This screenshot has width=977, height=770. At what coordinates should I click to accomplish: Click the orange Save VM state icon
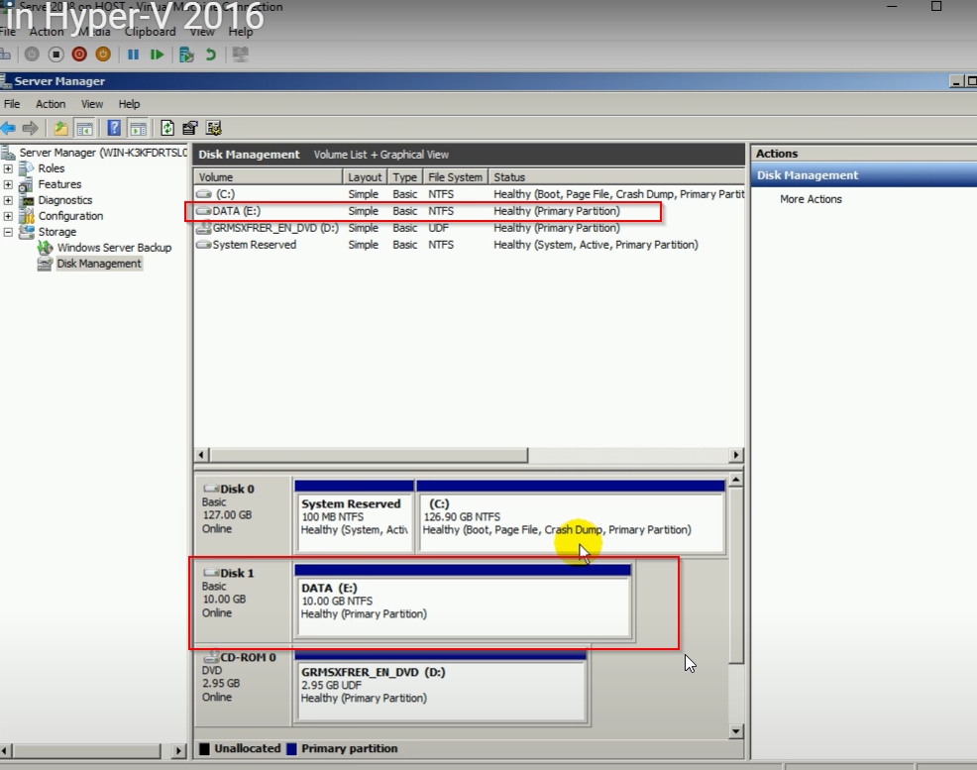coord(103,55)
